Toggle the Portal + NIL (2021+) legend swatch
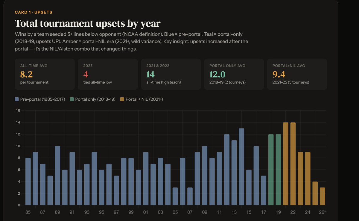Viewport: 359px width, 221px height. [x=122, y=99]
